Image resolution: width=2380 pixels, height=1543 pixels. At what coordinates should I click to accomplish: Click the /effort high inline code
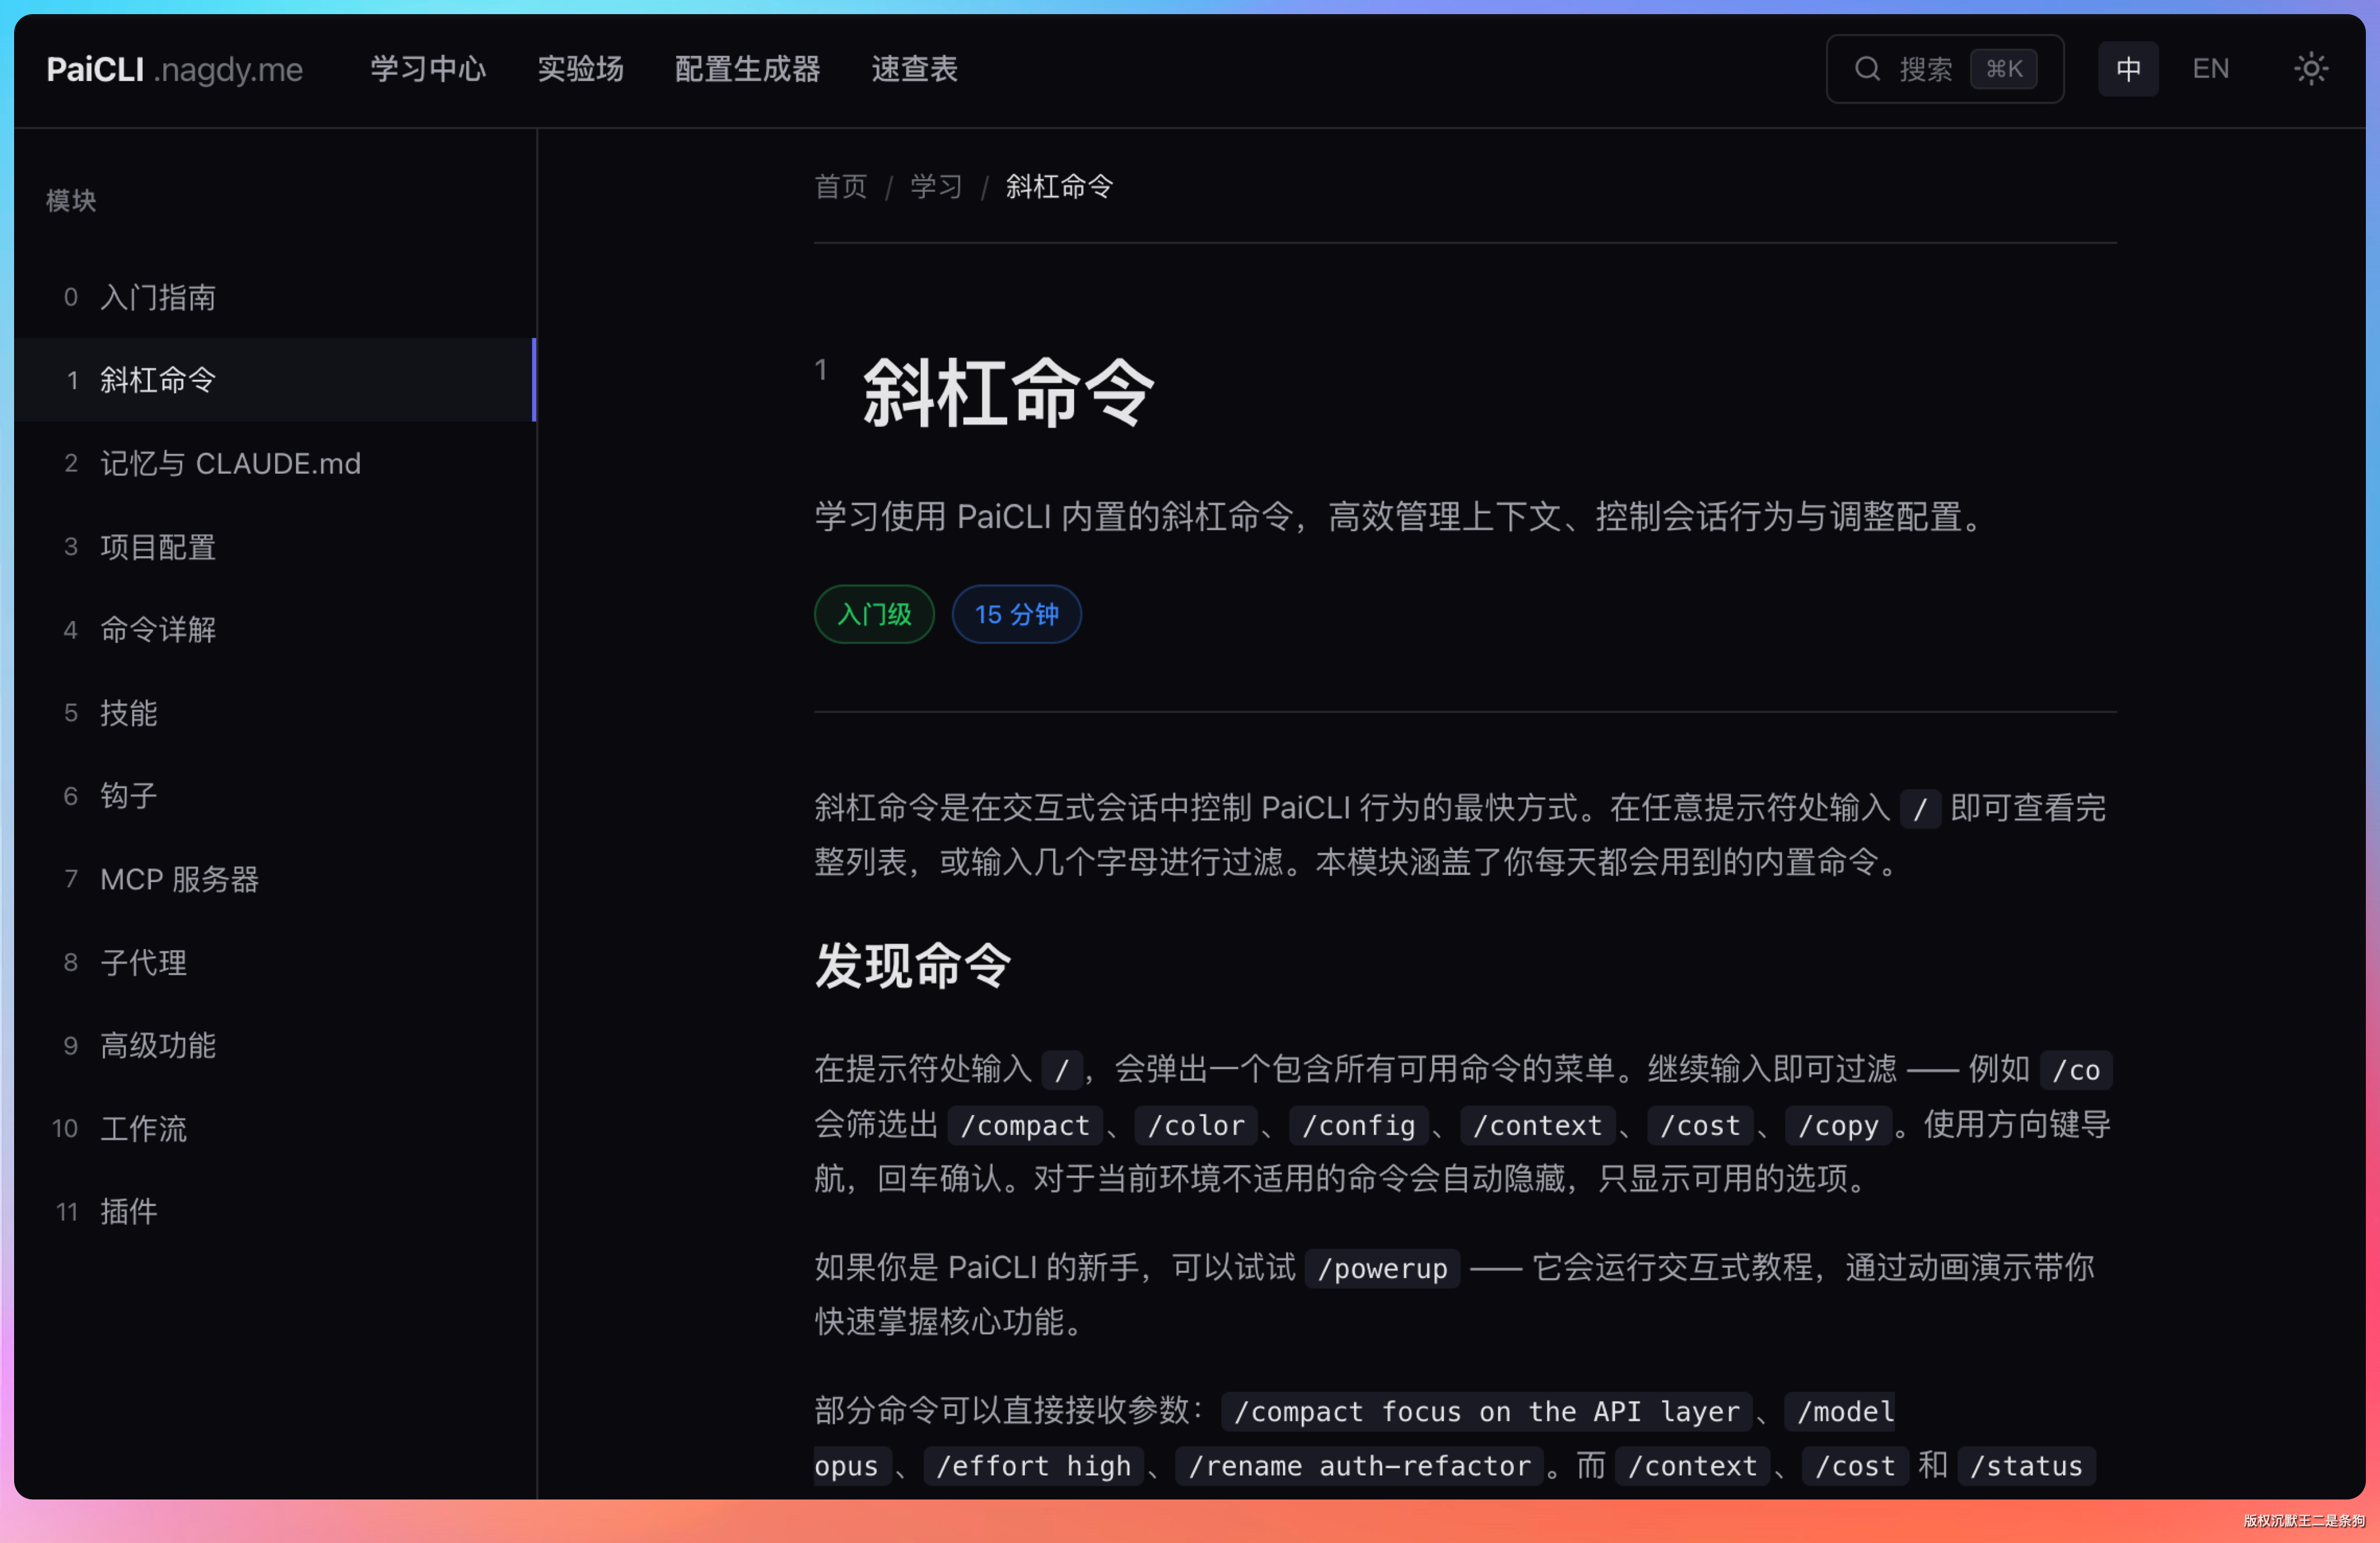point(1033,1466)
